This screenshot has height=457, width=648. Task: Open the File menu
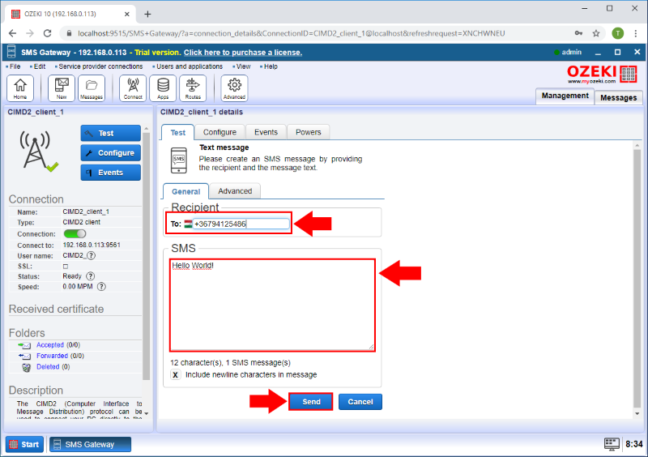click(15, 66)
